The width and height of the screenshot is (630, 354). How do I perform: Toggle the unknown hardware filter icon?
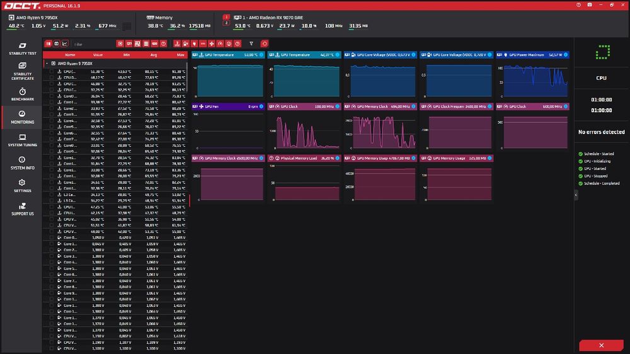(x=164, y=44)
